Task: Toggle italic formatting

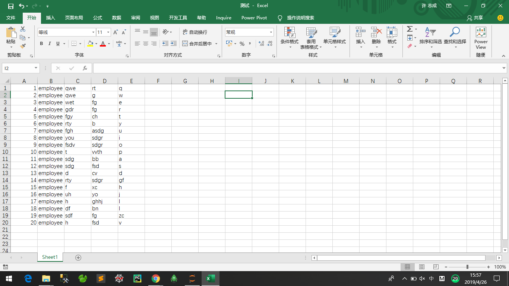Action: (49, 44)
